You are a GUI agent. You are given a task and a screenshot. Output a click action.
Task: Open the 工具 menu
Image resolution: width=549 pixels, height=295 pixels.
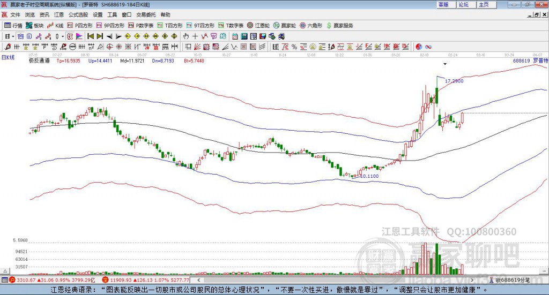click(112, 14)
